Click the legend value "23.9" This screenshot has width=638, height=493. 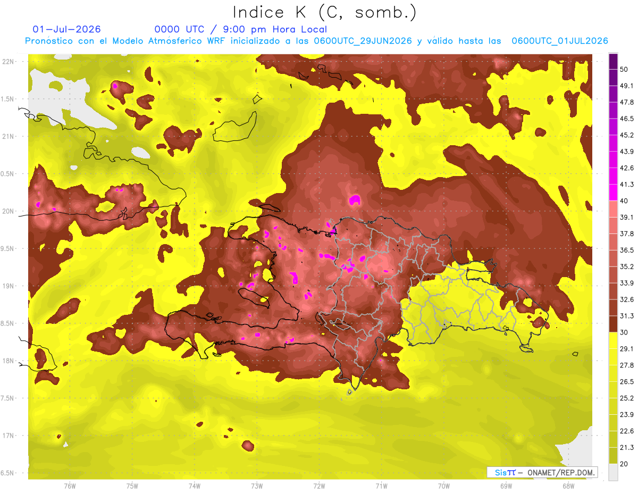627,414
